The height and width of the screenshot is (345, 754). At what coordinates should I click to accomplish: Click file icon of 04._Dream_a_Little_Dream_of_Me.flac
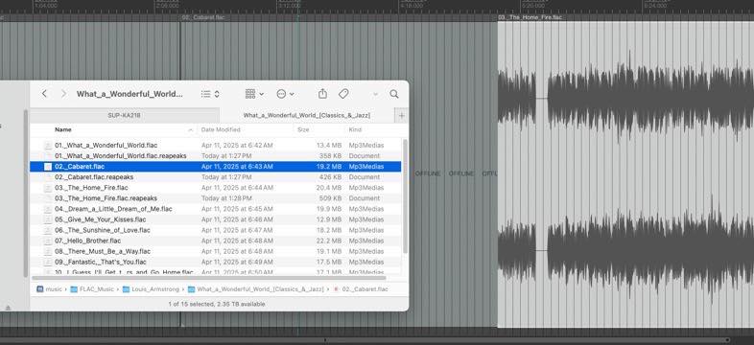48,209
